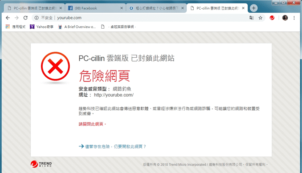Image resolution: width=302 pixels, height=173 pixels.
Task: Reload the yourube.com page
Action: tap(25, 18)
